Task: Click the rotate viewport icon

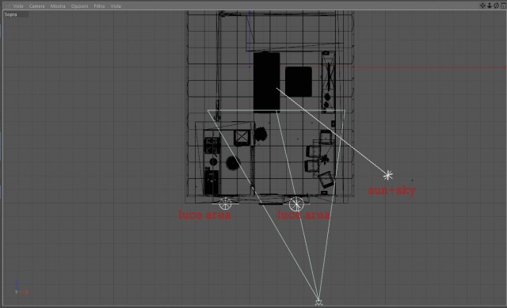Action: [496, 6]
